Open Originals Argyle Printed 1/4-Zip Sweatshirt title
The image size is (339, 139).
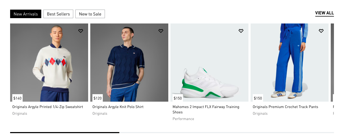[x=48, y=107]
